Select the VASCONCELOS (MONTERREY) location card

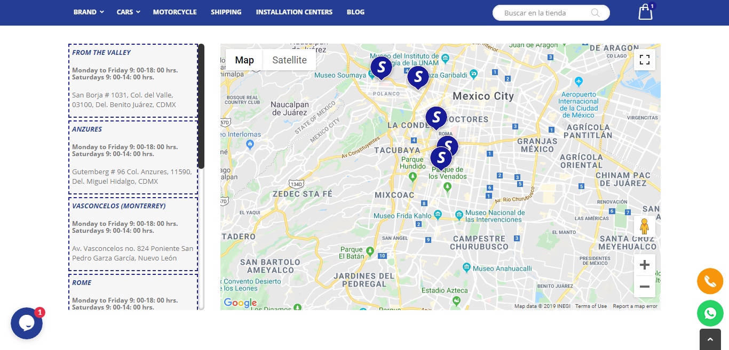(x=133, y=234)
